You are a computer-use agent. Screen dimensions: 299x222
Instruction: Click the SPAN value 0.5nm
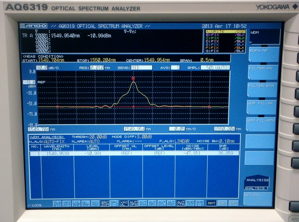207,60
